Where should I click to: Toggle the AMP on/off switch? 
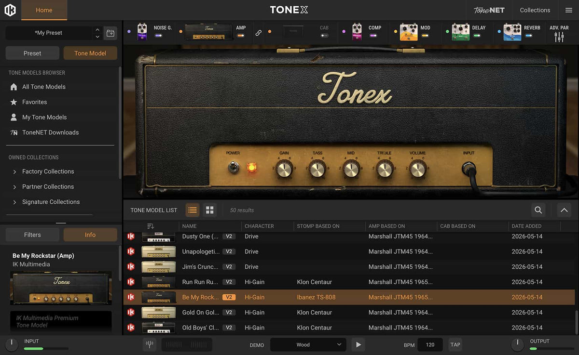pos(240,36)
